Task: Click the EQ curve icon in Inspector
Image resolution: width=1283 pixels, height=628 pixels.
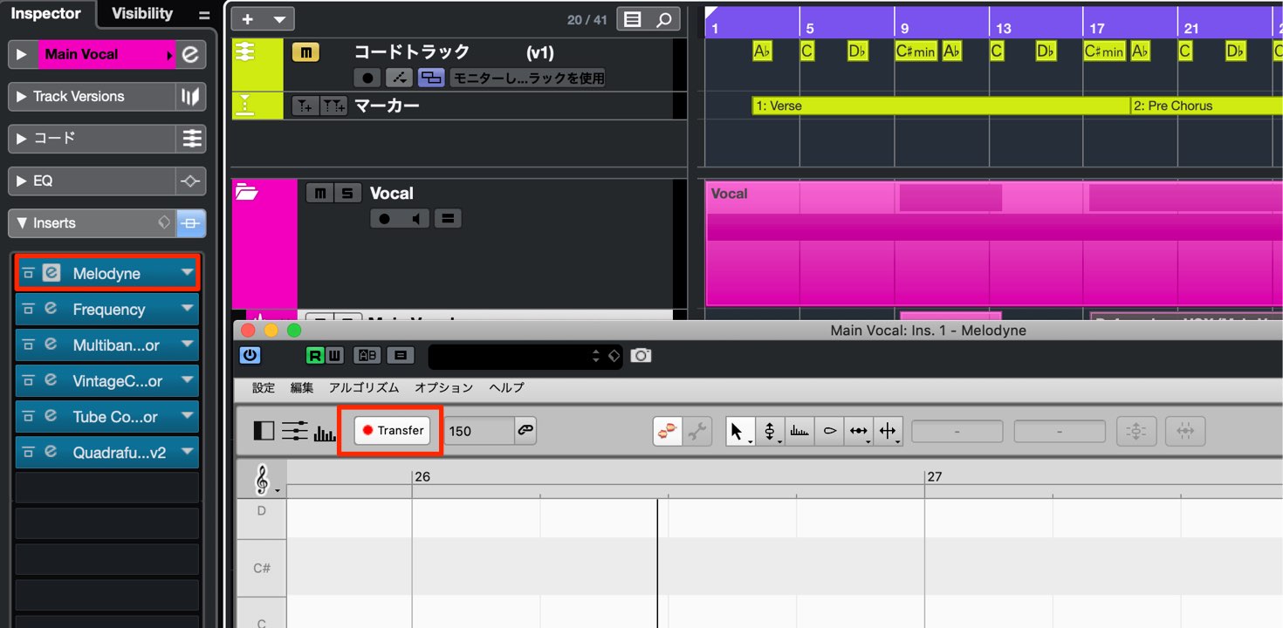Action: click(x=190, y=181)
